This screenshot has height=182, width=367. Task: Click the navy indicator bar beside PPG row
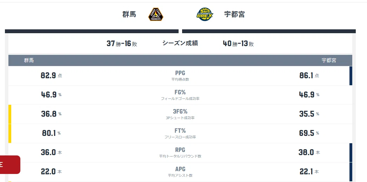[351, 76]
